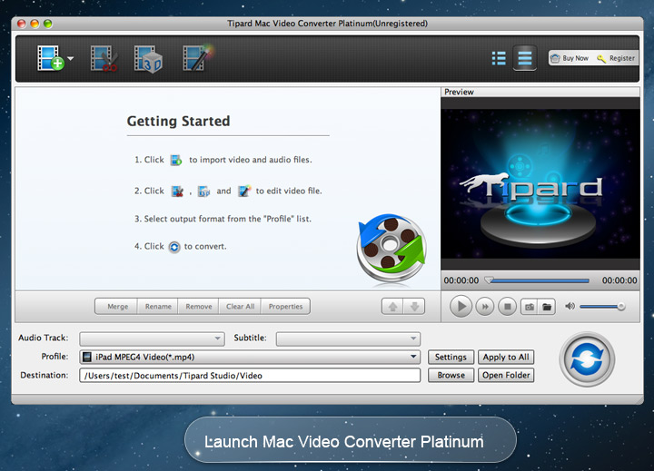Move the selected item up with the arrow
654x471 pixels.
[392, 307]
